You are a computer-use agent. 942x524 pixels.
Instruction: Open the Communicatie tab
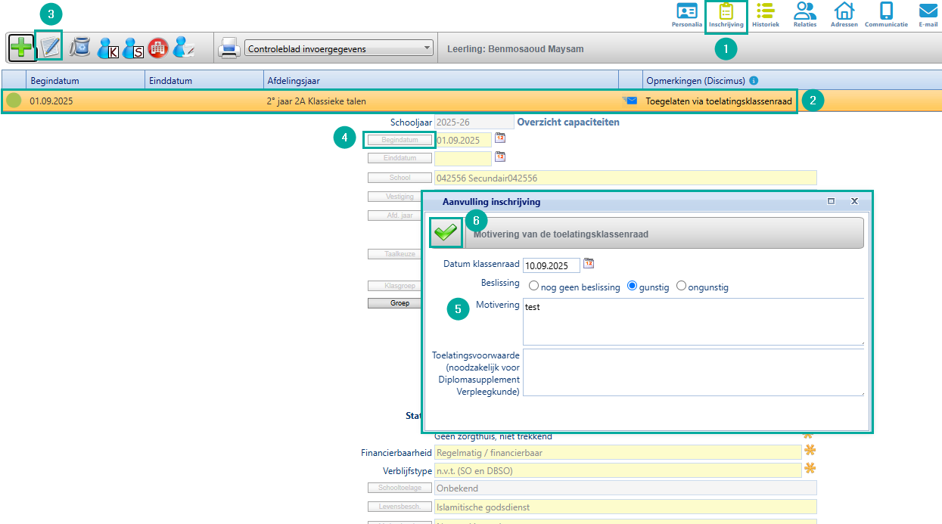(x=886, y=15)
